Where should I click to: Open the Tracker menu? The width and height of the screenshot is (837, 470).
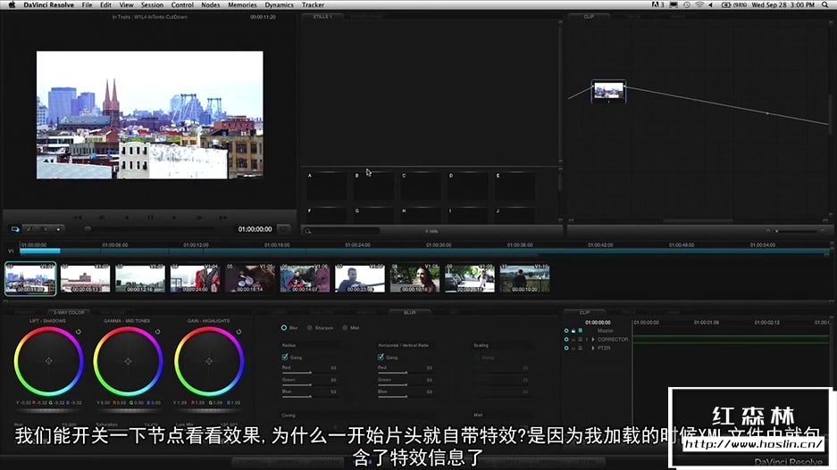coord(313,4)
